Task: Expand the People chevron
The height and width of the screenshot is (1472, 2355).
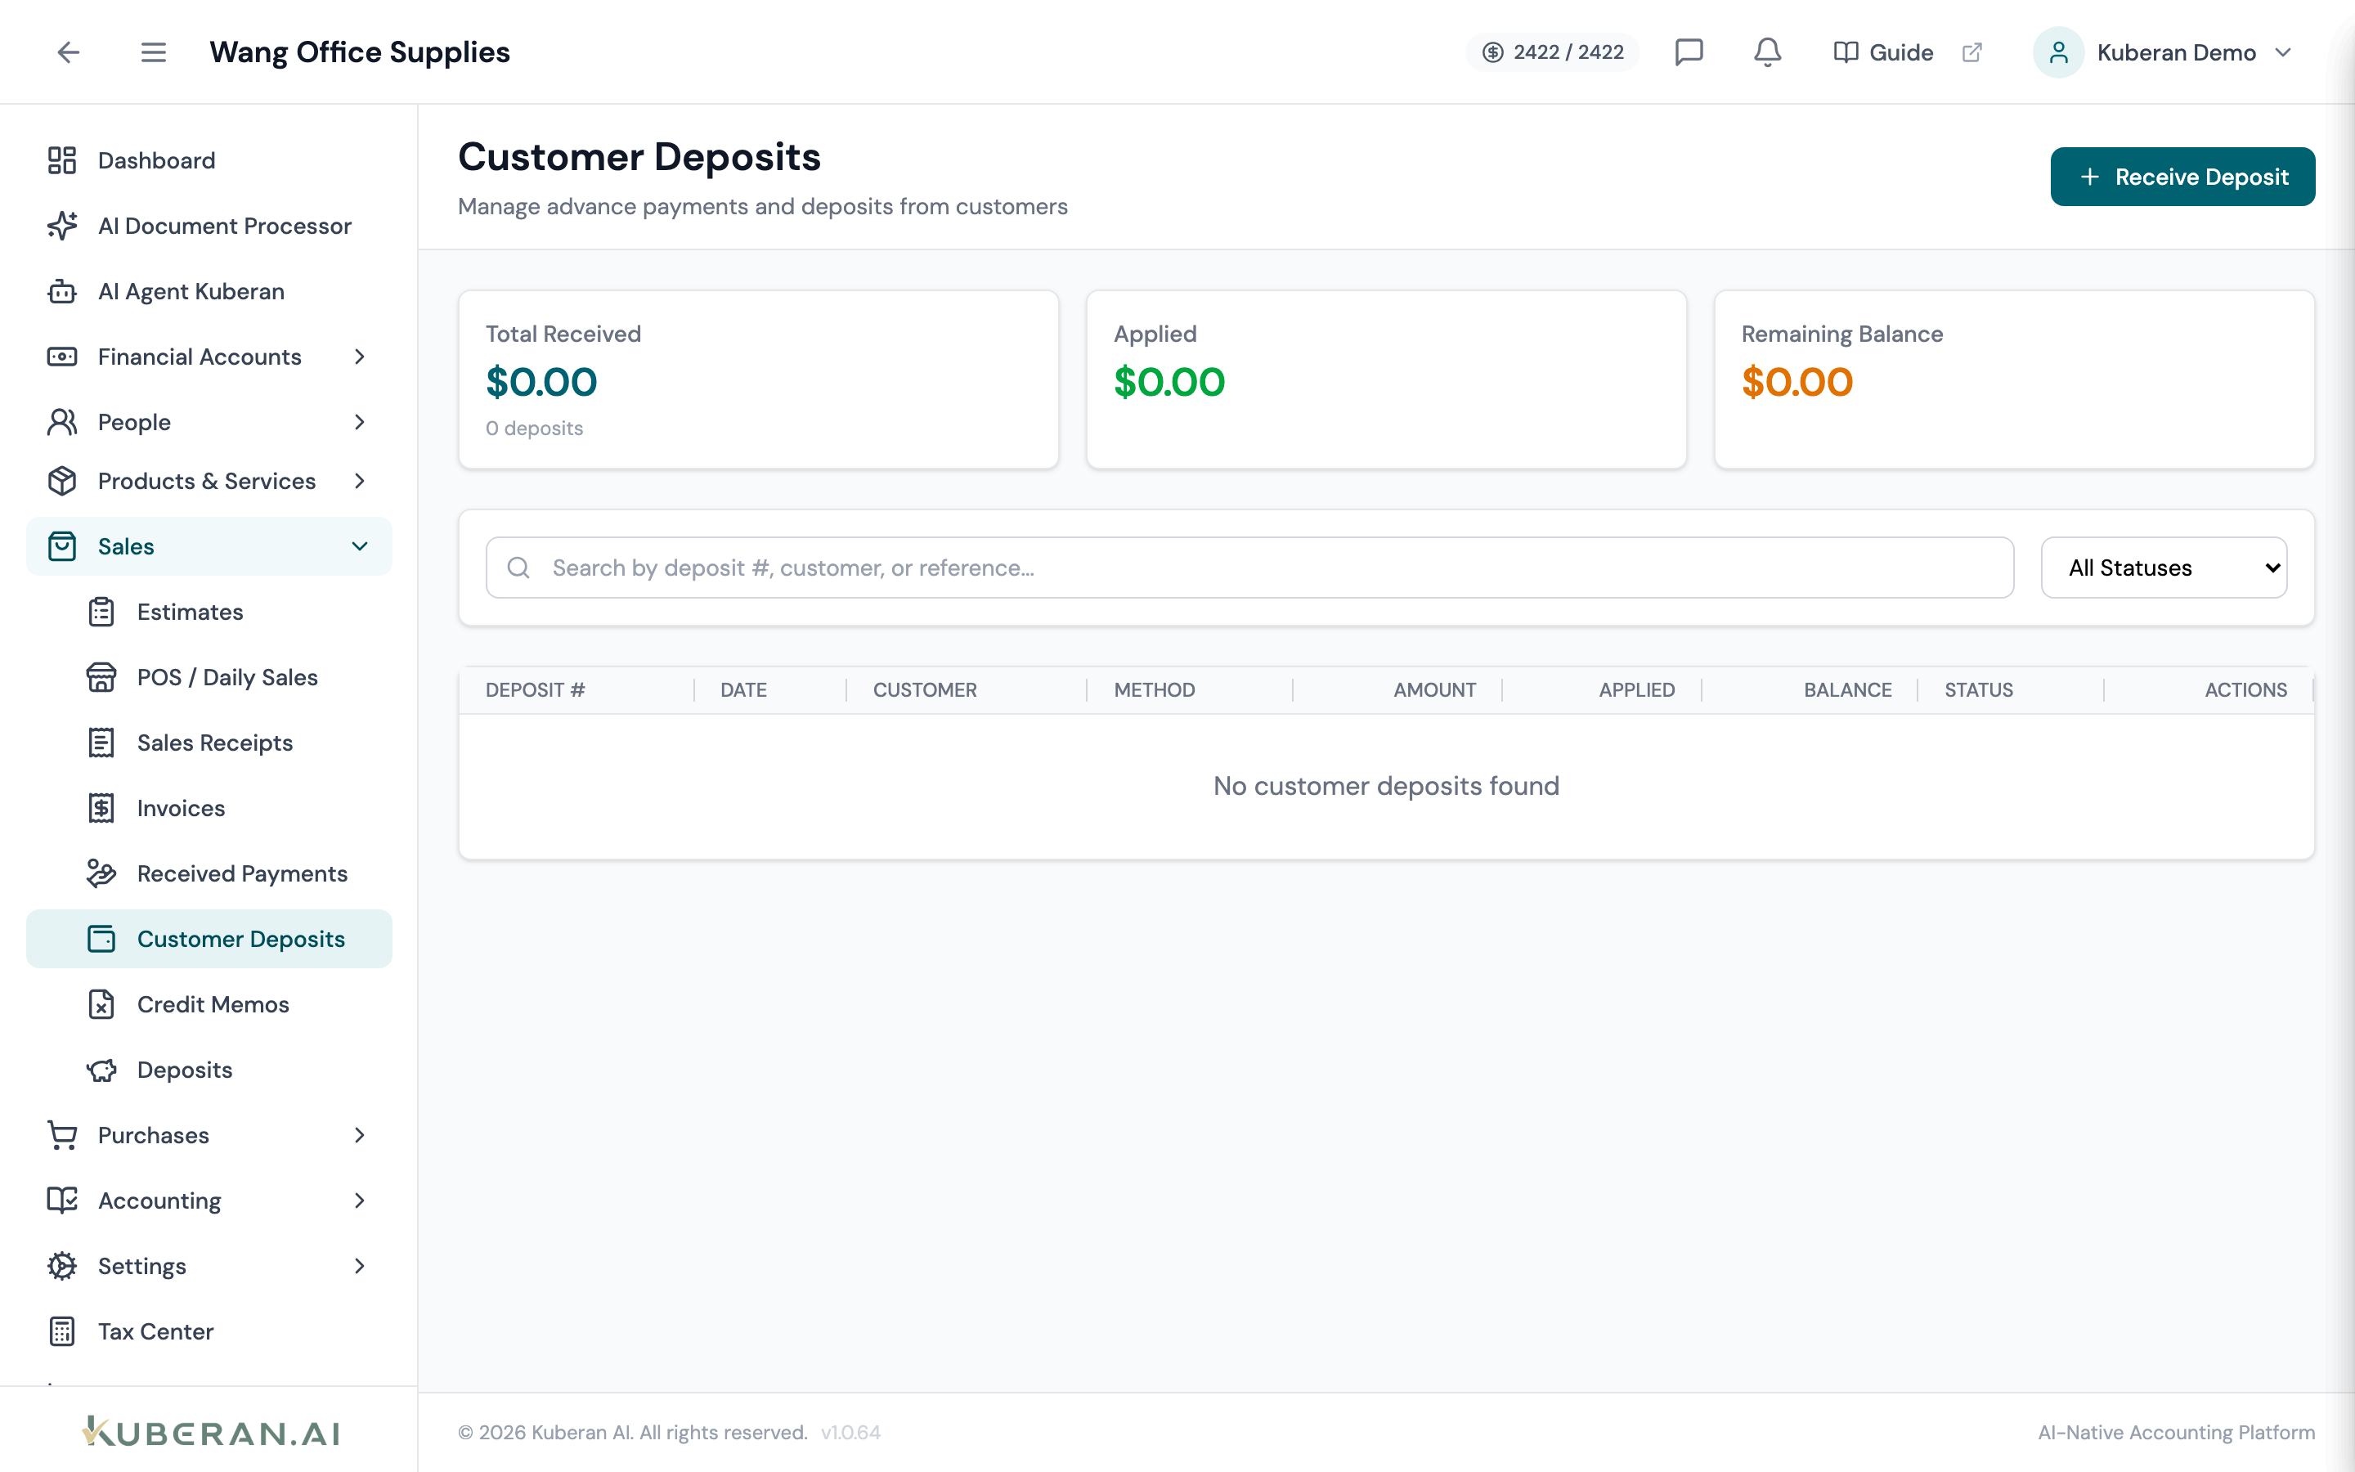Action: tap(359, 421)
